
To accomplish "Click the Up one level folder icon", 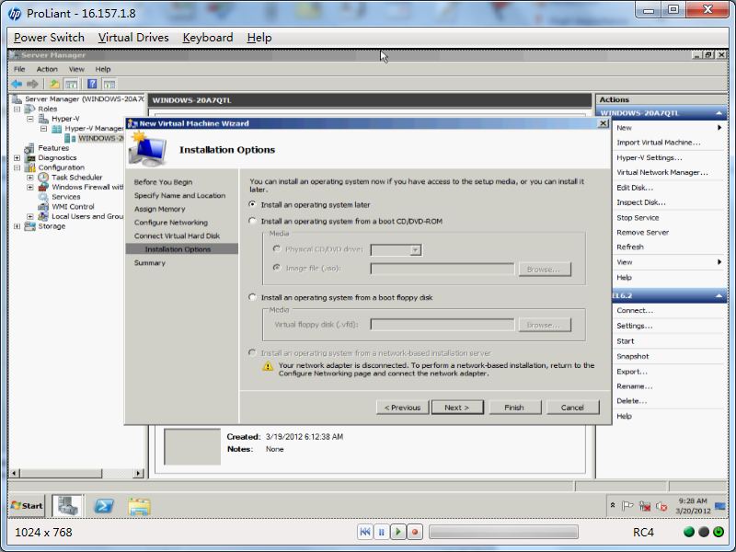I will click(x=54, y=84).
